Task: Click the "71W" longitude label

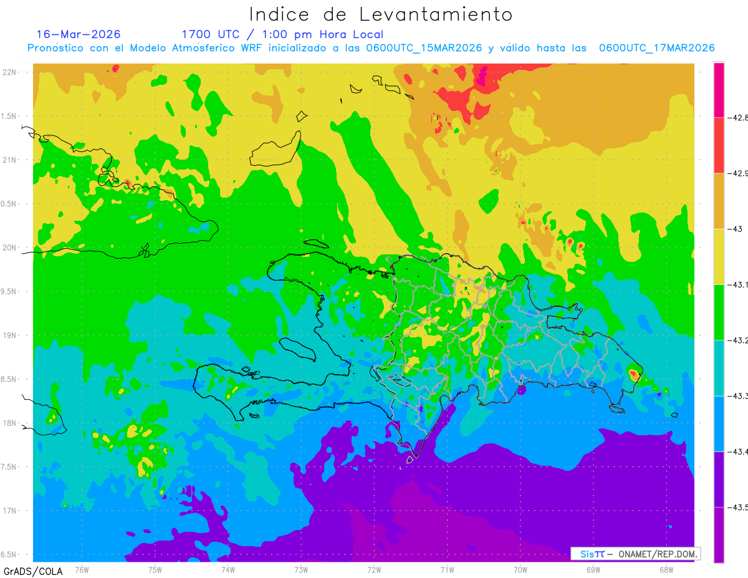Action: [x=447, y=569]
